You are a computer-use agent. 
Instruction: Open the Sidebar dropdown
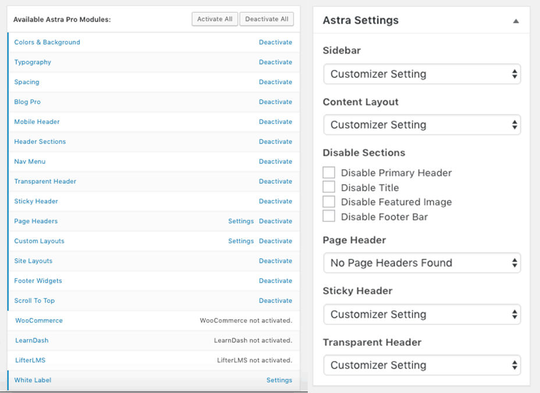[x=421, y=74]
